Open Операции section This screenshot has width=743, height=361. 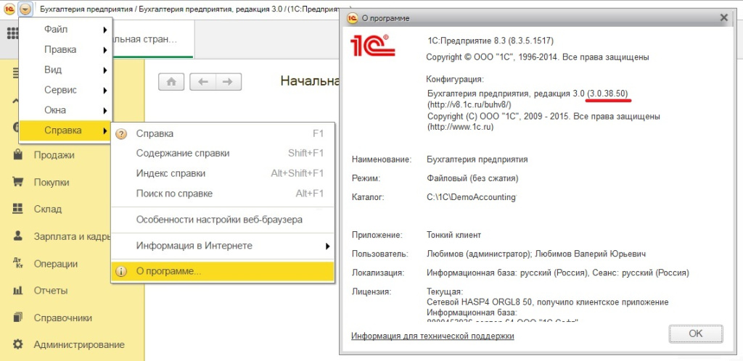coord(55,264)
